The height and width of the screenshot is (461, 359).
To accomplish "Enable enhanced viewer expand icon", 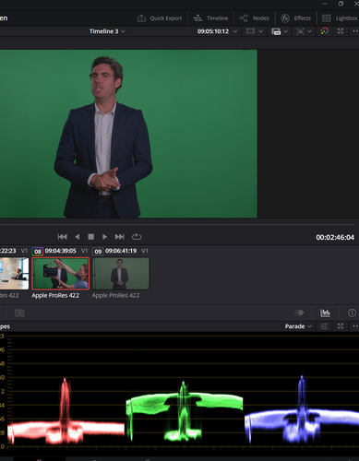I will pos(341,31).
